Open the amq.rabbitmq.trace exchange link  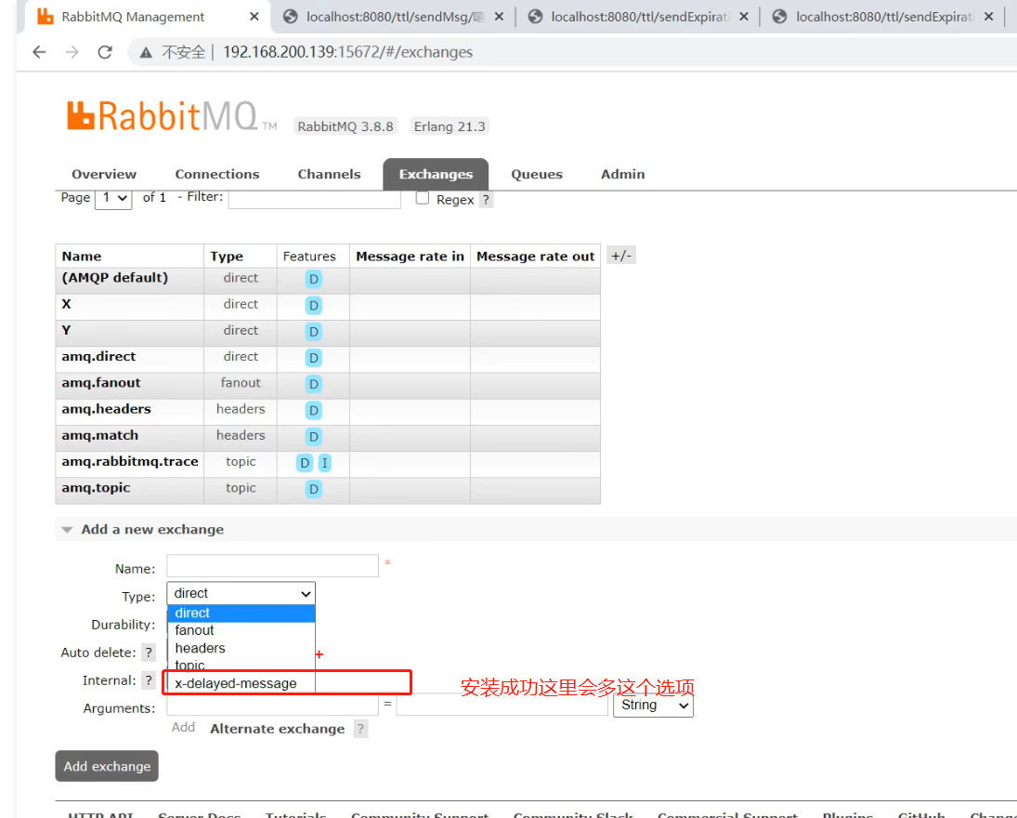130,462
